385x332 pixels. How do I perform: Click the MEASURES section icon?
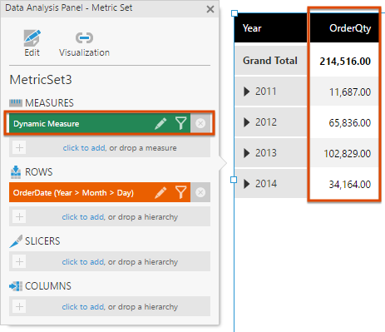(16, 103)
